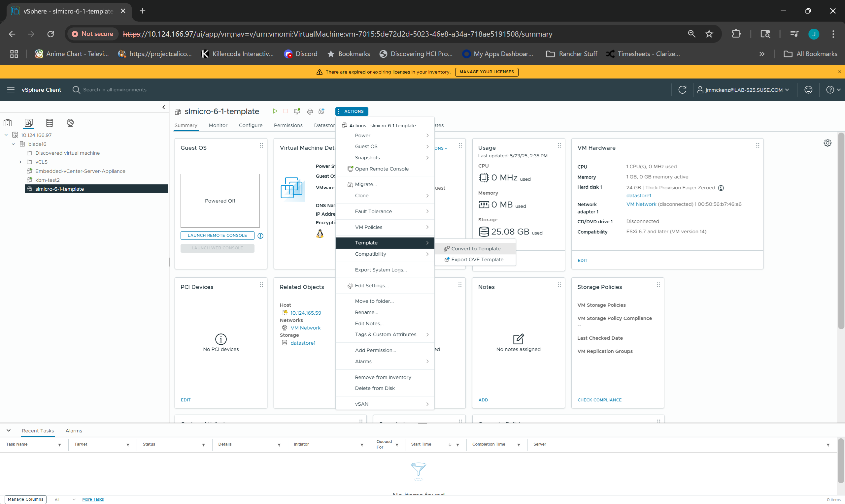The height and width of the screenshot is (504, 845).
Task: Choose Convert to Template submenu item
Action: tap(475, 249)
